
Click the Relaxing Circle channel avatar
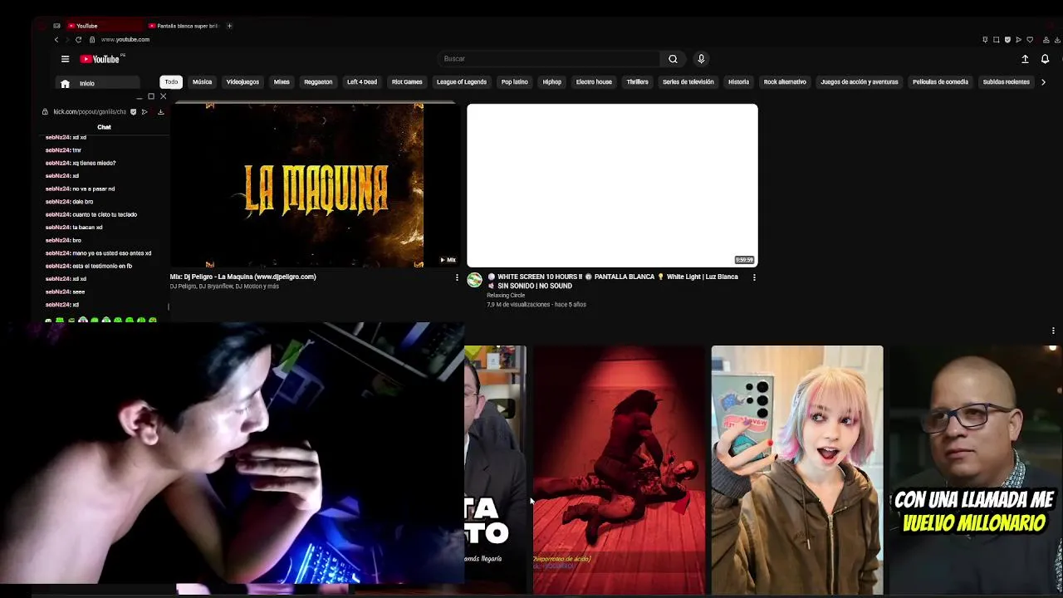point(474,280)
